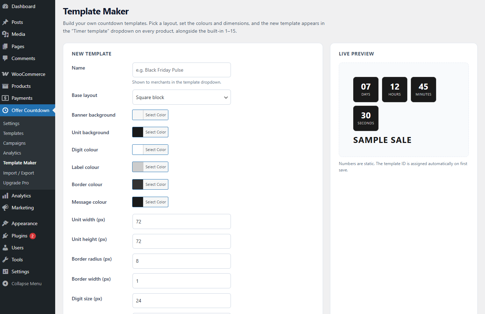
Task: Click the Offer Countdown clock icon
Action: tap(5, 110)
